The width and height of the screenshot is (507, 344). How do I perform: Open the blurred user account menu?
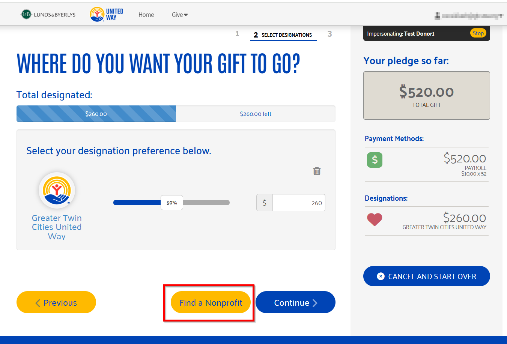coord(469,16)
